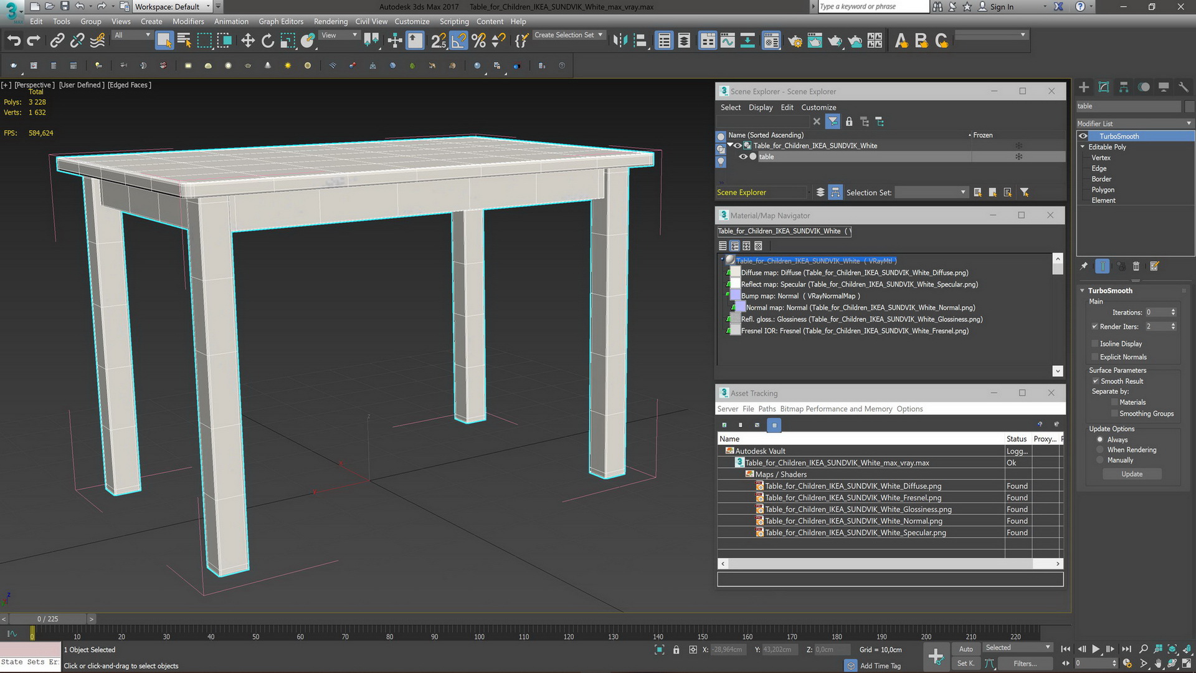Click the 0 / 225 time slider
This screenshot has width=1196, height=673.
pyautogui.click(x=47, y=619)
